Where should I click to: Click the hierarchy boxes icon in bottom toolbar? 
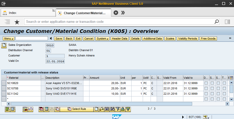[101, 109]
